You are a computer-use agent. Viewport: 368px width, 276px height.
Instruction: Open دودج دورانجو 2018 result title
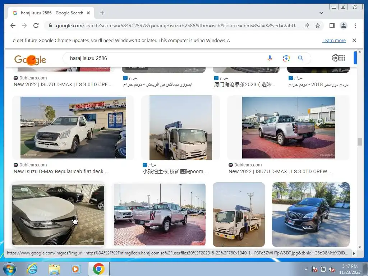[x=318, y=84]
